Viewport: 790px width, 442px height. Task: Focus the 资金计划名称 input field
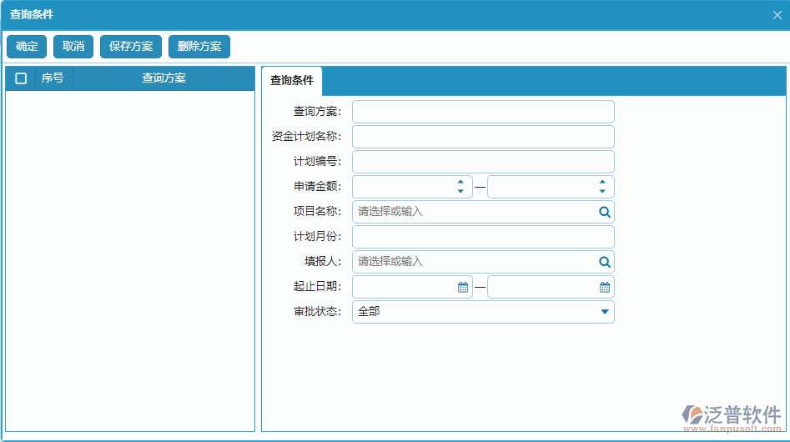483,137
